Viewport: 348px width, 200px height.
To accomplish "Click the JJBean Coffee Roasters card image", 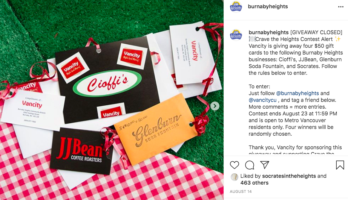I will click(82, 151).
